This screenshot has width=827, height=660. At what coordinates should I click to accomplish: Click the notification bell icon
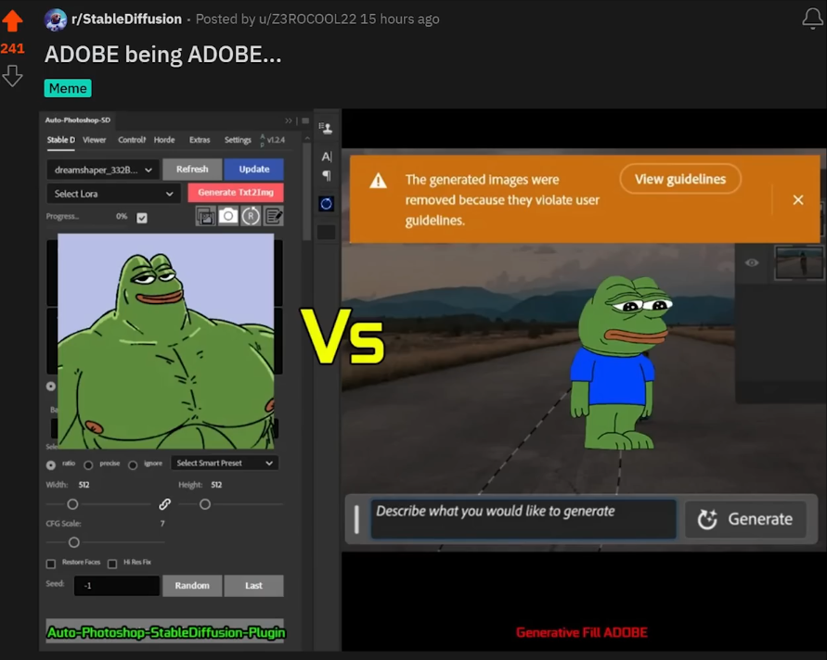812,19
